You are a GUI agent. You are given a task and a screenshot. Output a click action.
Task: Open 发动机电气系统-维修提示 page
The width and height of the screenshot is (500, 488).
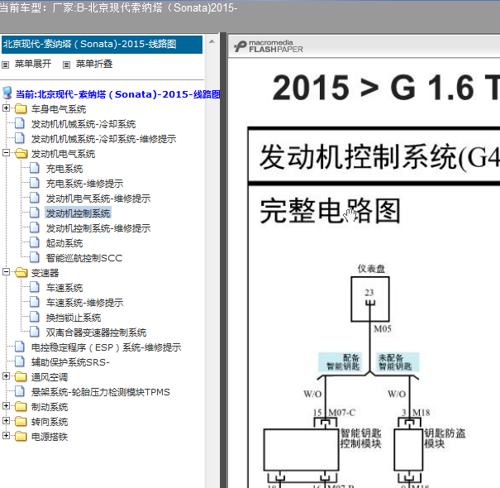tap(98, 199)
